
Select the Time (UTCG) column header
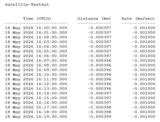37,19
